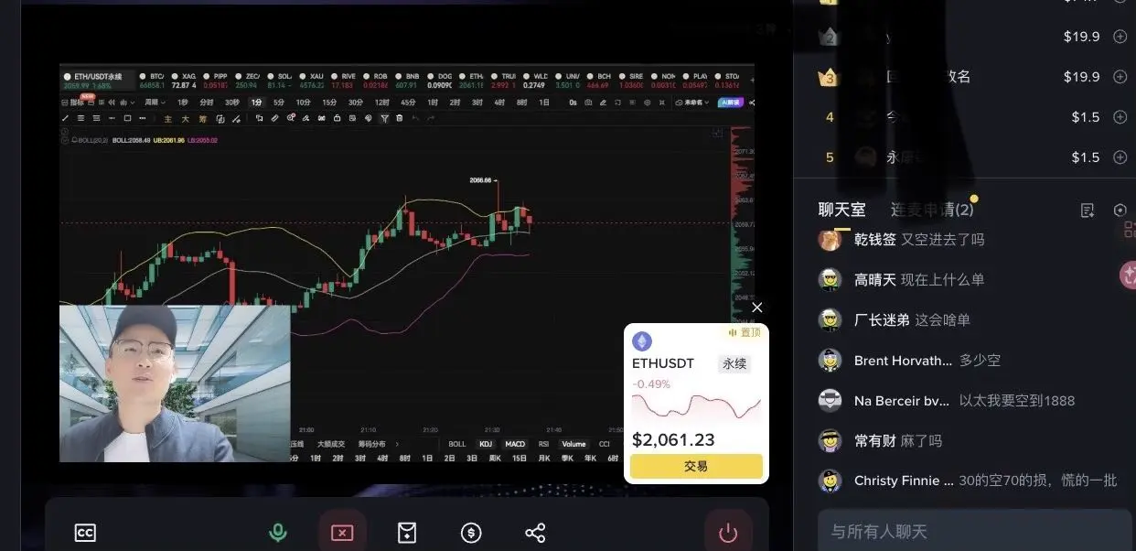The image size is (1136, 551).
Task: Expand more overlay options arrow
Action: 397,444
